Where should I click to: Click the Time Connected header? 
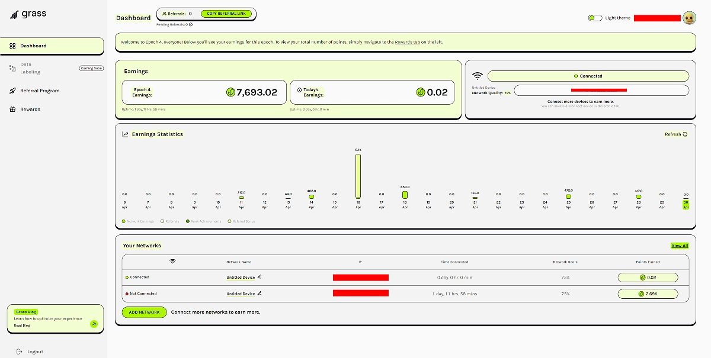(x=454, y=262)
